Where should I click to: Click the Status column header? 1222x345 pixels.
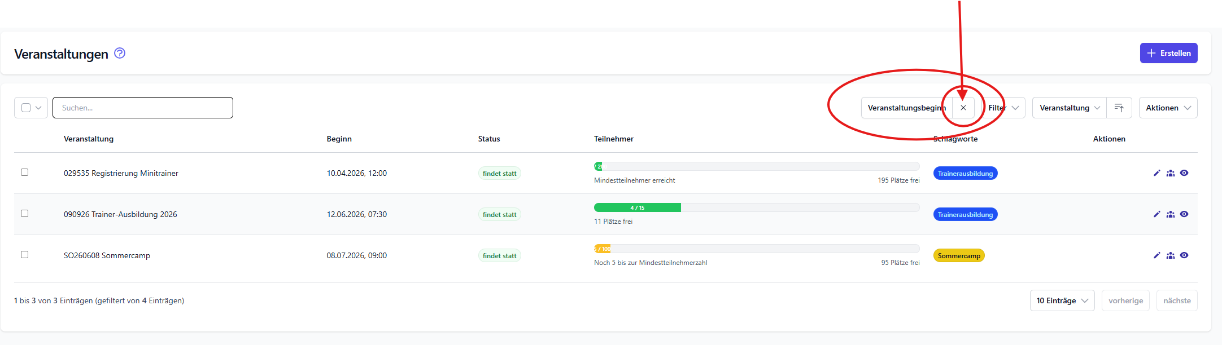pyautogui.click(x=488, y=139)
